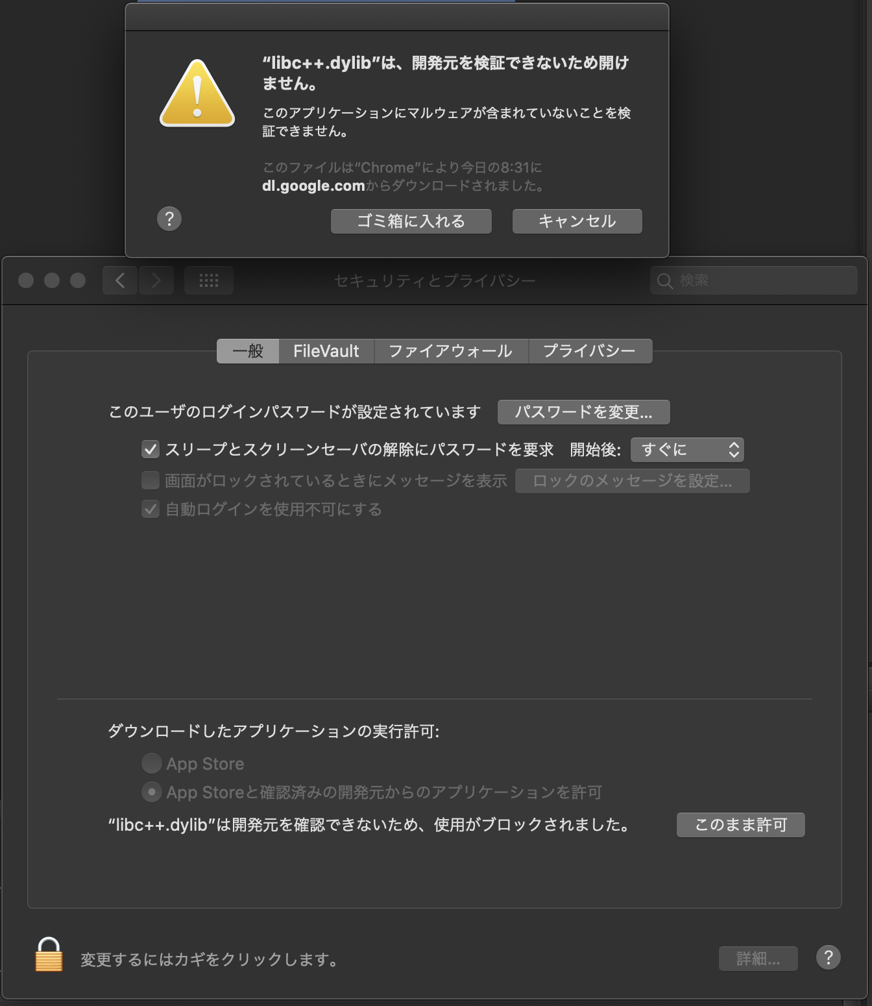Open the すぐに delay dropdown
This screenshot has width=872, height=1006.
tap(687, 449)
